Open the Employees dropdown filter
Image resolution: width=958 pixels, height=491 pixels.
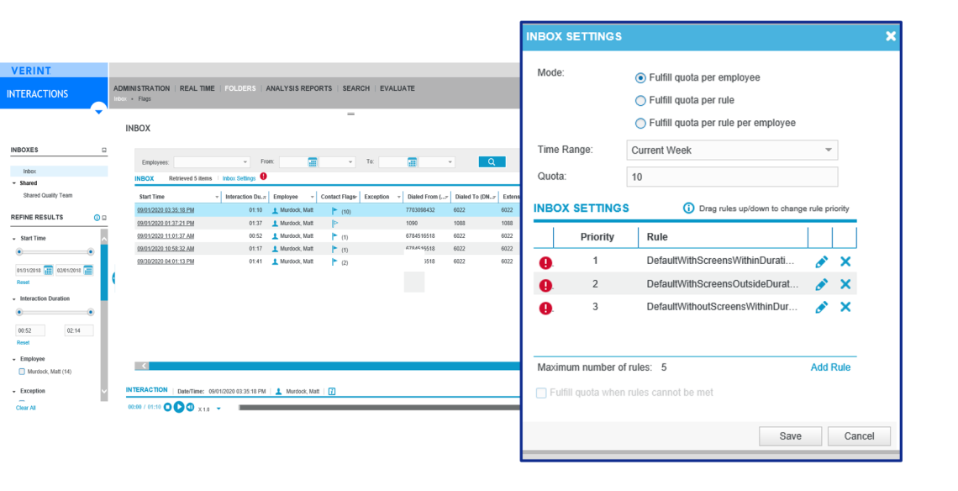pos(212,162)
